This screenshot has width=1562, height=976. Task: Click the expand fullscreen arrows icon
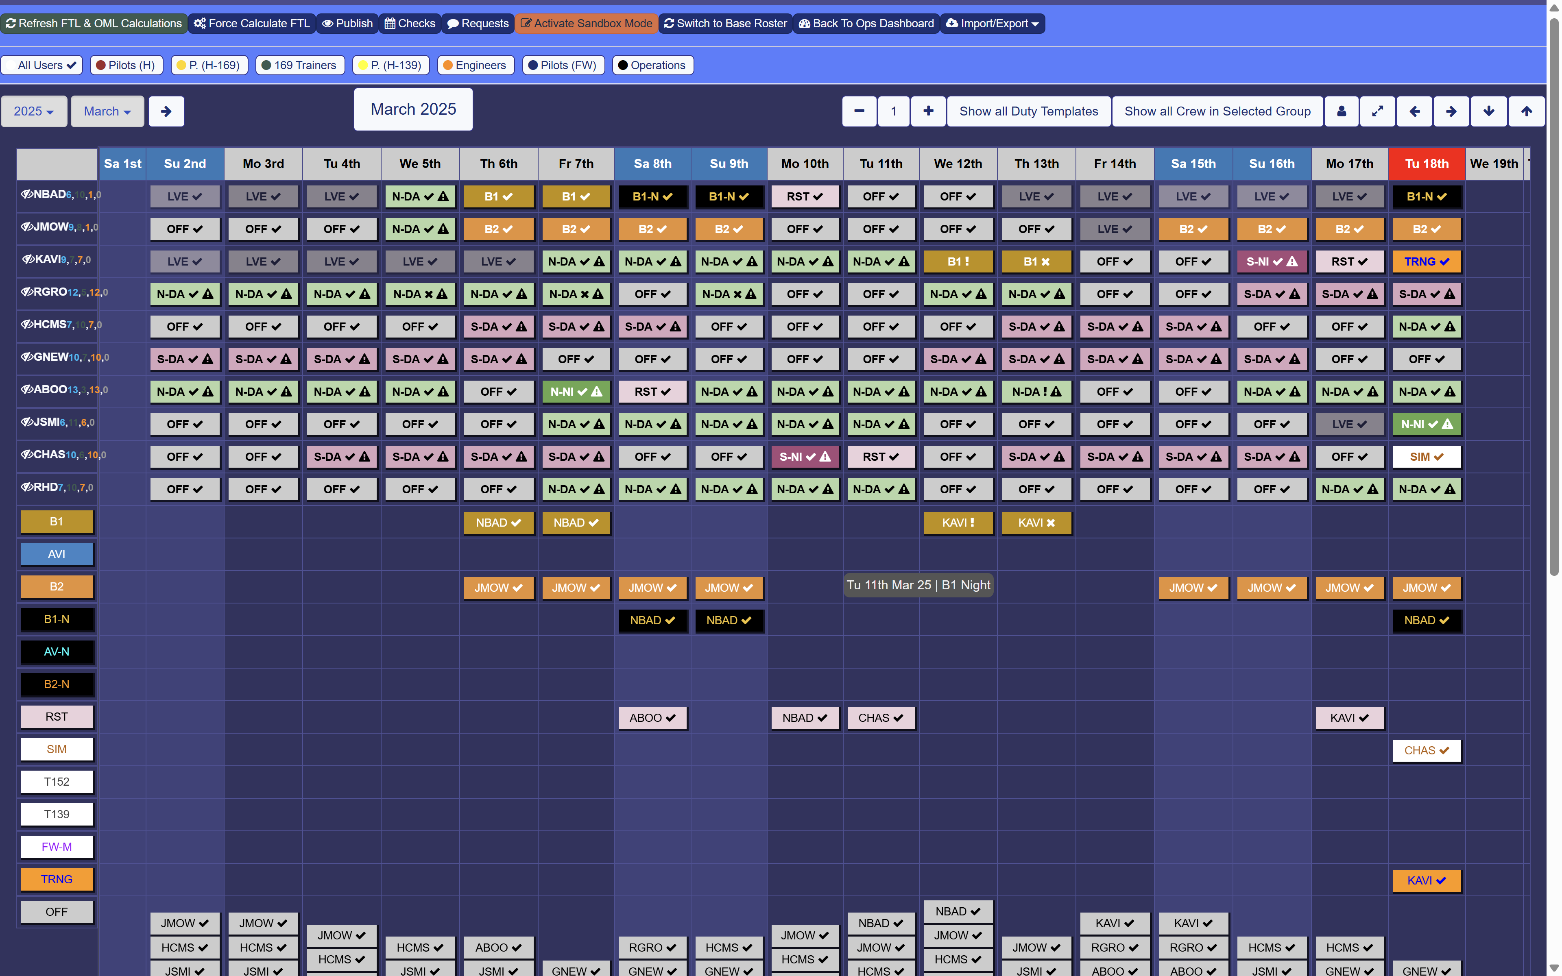point(1377,111)
